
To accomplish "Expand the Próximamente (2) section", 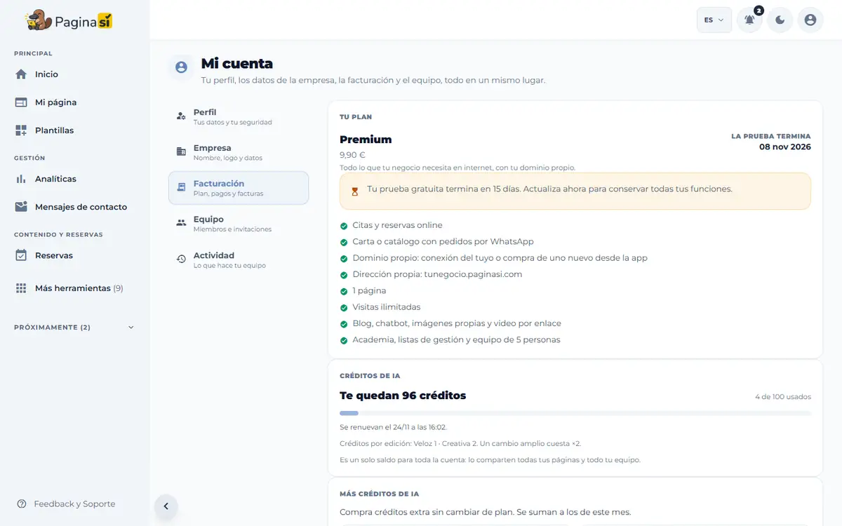I will tap(74, 328).
